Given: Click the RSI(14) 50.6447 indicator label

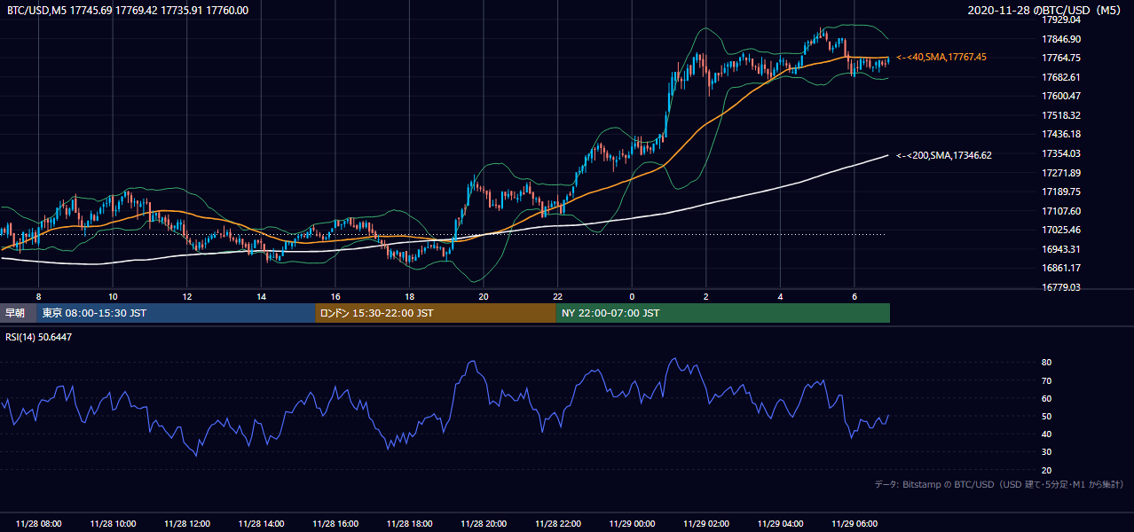Looking at the screenshot, I should click(x=39, y=337).
